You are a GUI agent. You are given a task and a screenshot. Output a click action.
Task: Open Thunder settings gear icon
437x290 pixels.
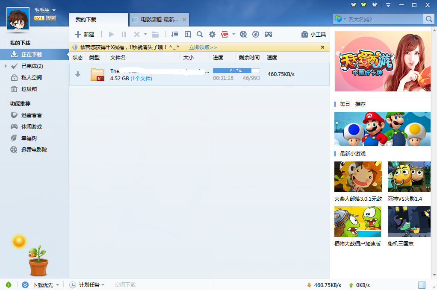coord(212,34)
